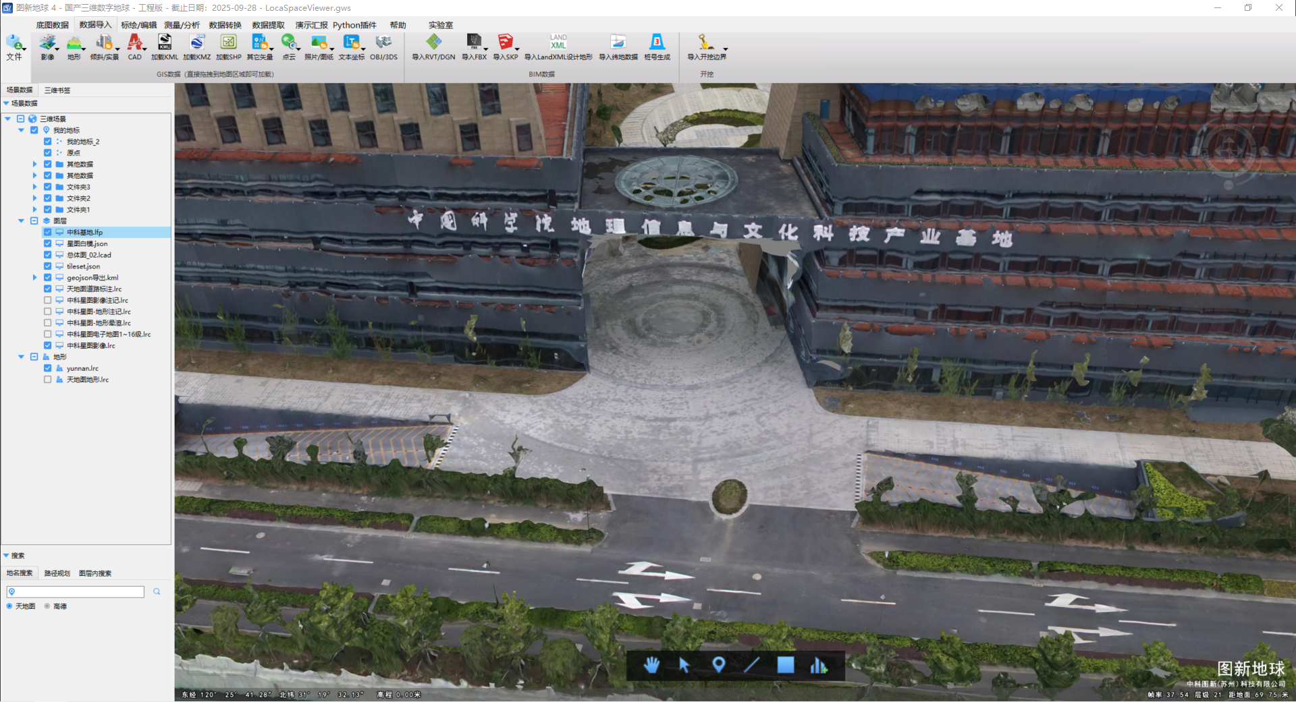The image size is (1296, 702).
Task: Select the 高德 search provider radio button
Action: pos(47,606)
